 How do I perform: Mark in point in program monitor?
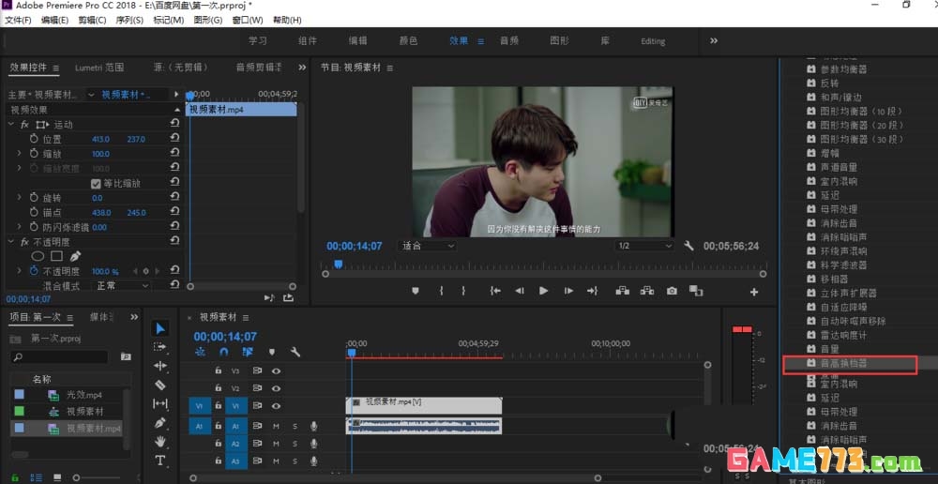pos(442,291)
